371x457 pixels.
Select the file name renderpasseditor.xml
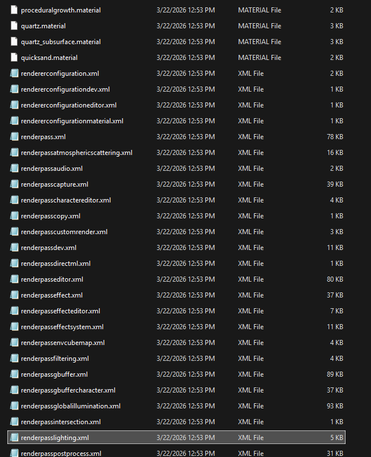[52, 279]
